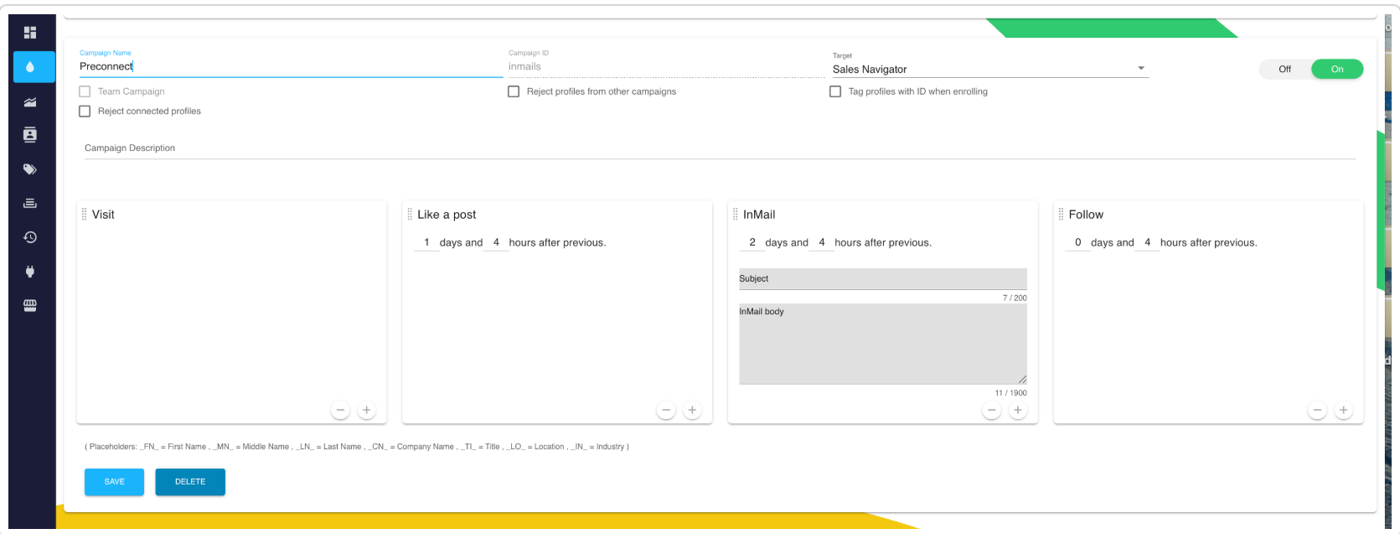Check the Reject connected profiles checkbox
The height and width of the screenshot is (534, 1400).
coord(85,111)
